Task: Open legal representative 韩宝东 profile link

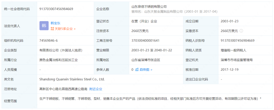Action: (x=55, y=23)
